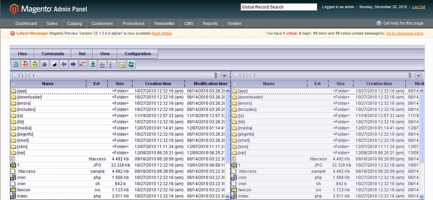Open the System navigation menu
This screenshot has width=433, height=200.
click(x=234, y=23)
